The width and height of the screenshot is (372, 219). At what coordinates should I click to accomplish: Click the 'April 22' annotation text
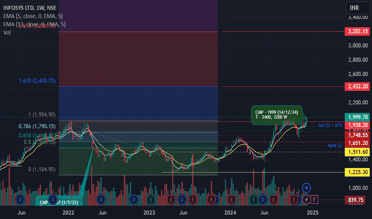334,146
